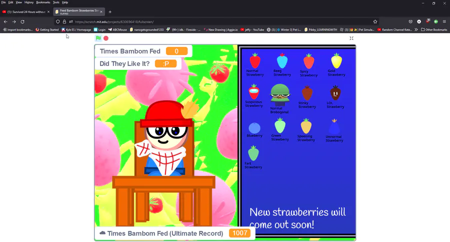This screenshot has width=450, height=242.
Task: Open the Pibby_LEARNINGWITH bookmark
Action: 320,29
